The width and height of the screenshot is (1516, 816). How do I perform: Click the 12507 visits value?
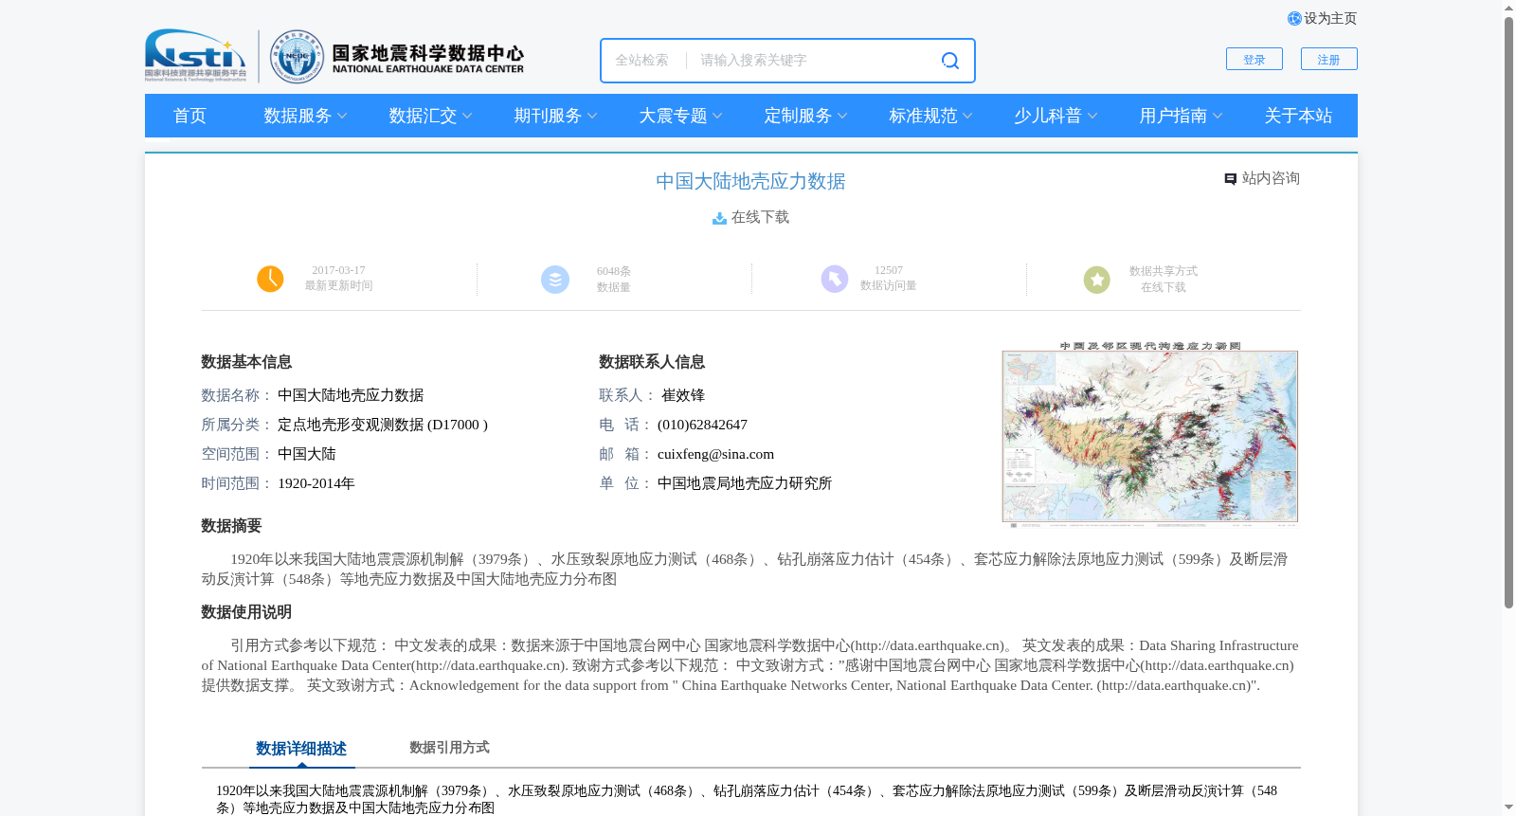889,270
